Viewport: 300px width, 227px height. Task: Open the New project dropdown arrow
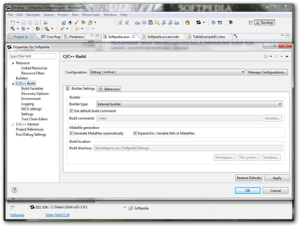point(18,22)
